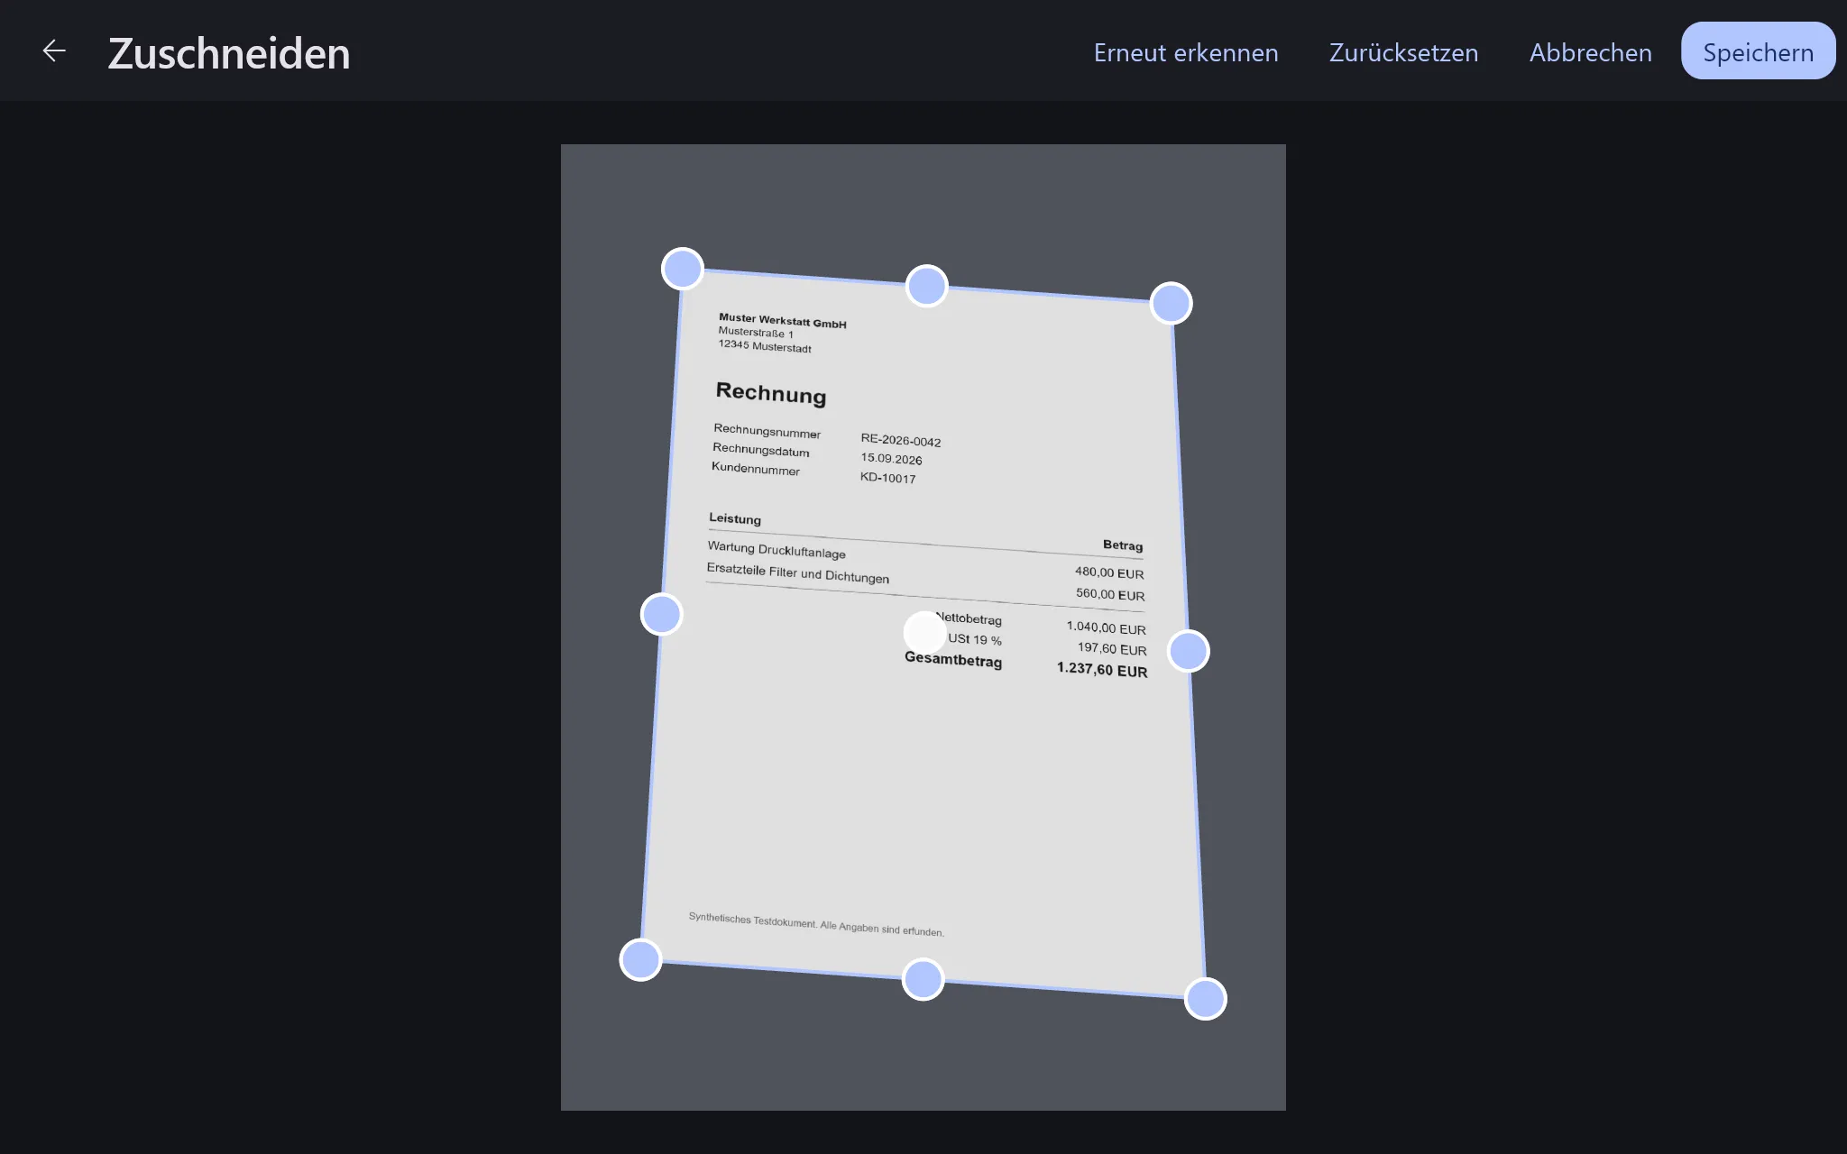Click the 560,00 EUR amount

(1110, 594)
